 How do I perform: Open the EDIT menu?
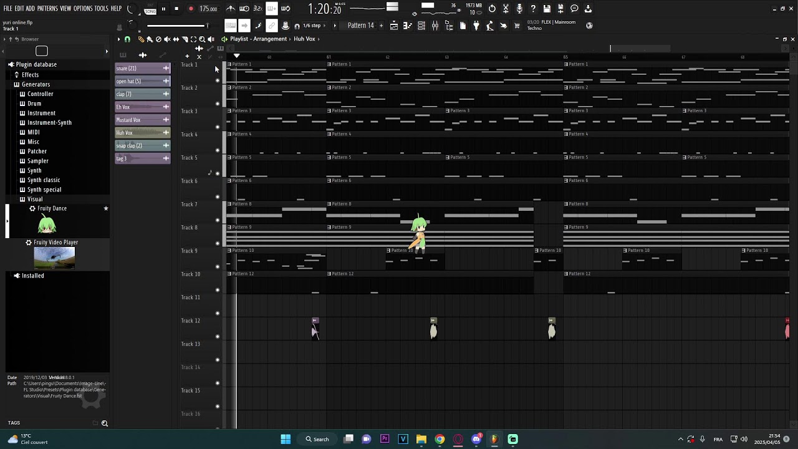(19, 9)
